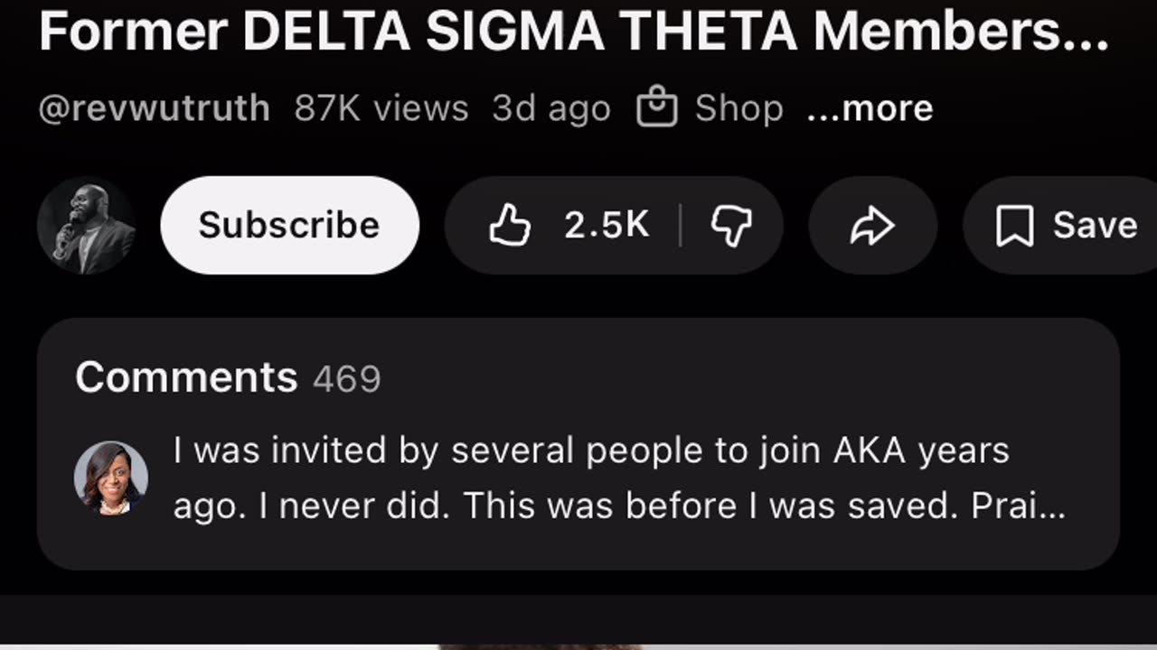1157x650 pixels.
Task: Open the top commenter's profile picture
Action: click(x=111, y=478)
